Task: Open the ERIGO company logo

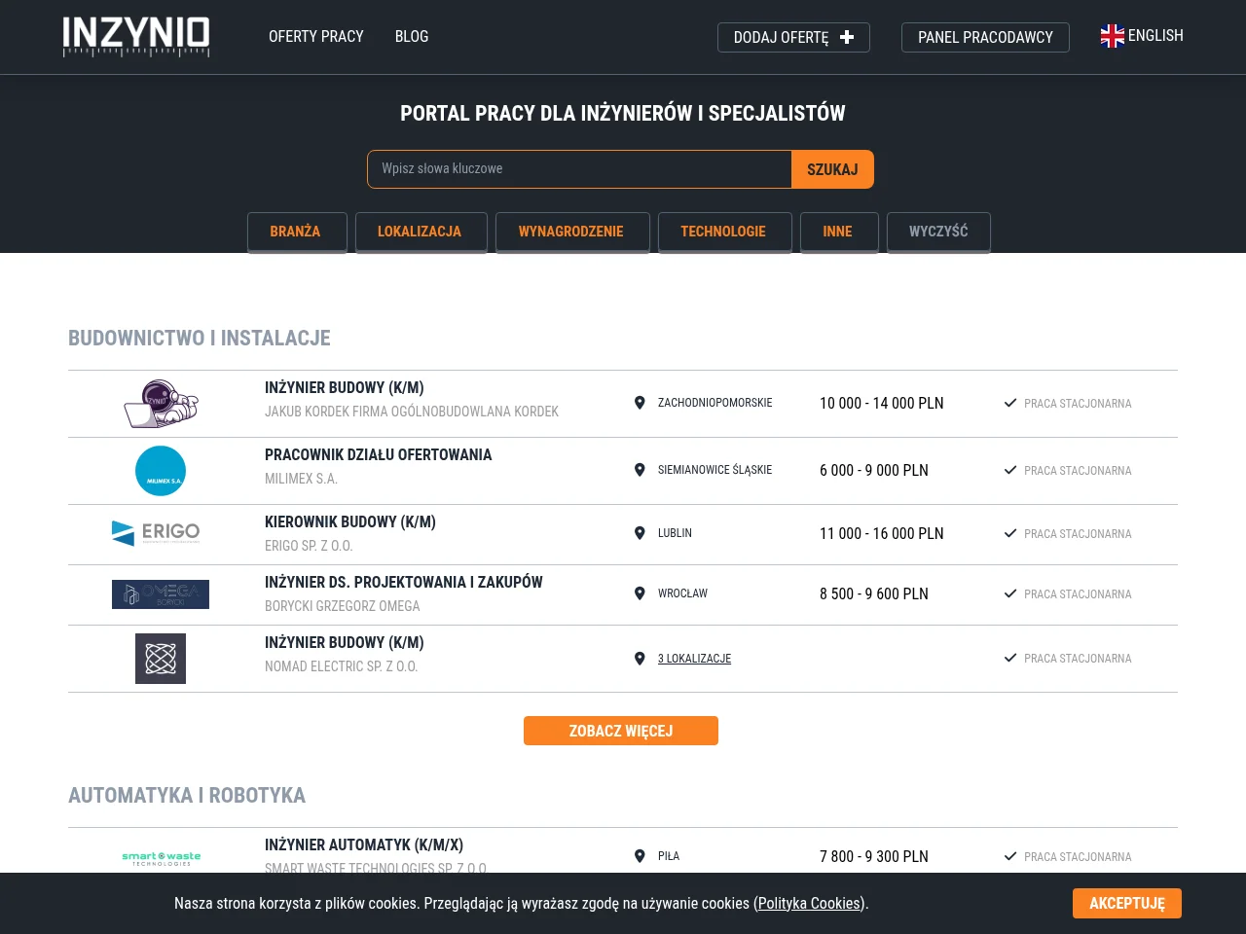Action: [x=156, y=533]
